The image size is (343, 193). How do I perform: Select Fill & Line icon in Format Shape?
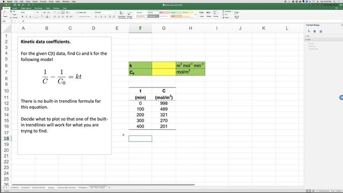[309, 31]
